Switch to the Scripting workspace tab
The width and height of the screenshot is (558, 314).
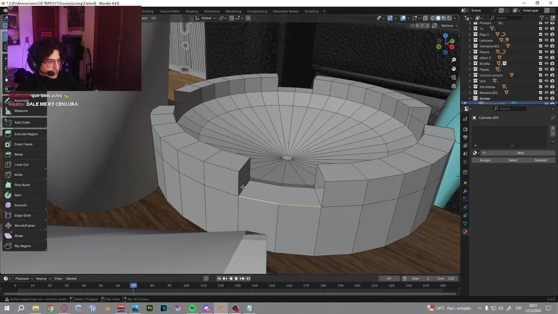click(311, 11)
